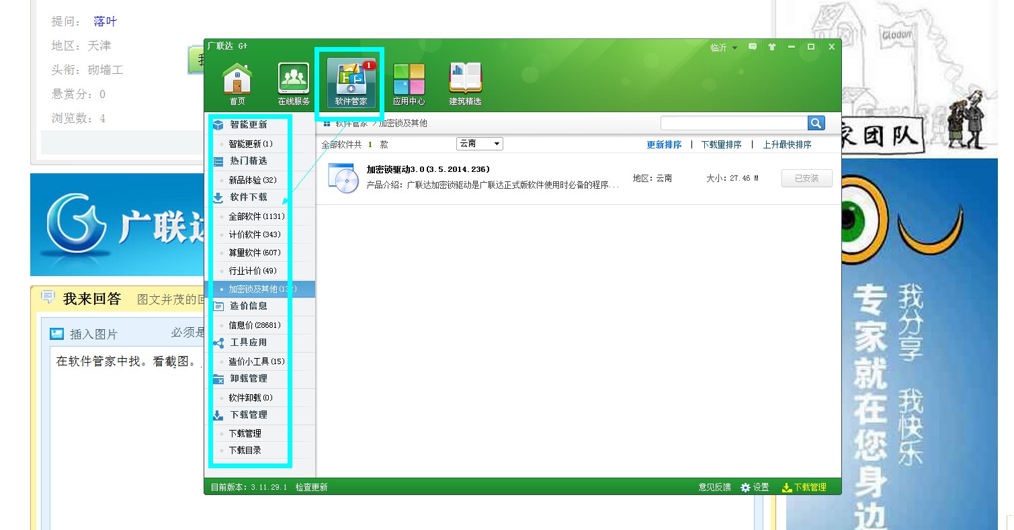Click the 产品介绍 description text
The width and height of the screenshot is (1014, 530).
pyautogui.click(x=493, y=185)
